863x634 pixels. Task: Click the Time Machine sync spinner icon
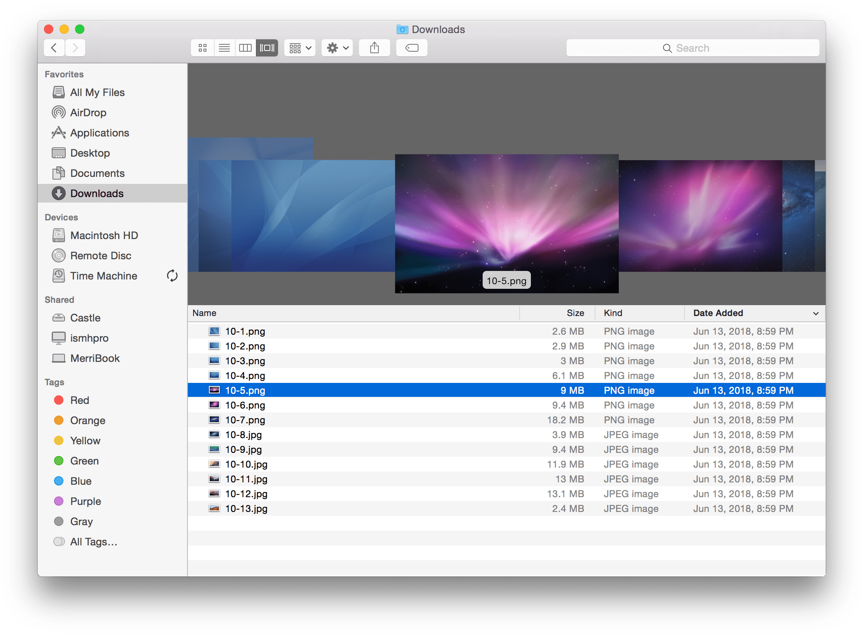coord(172,276)
